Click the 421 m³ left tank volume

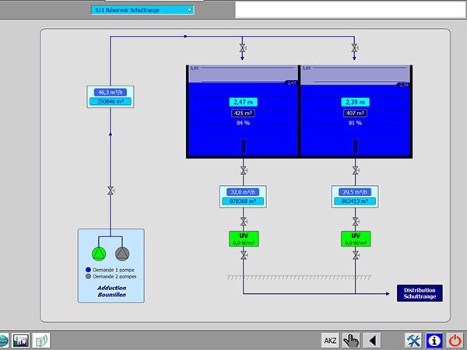tap(243, 113)
